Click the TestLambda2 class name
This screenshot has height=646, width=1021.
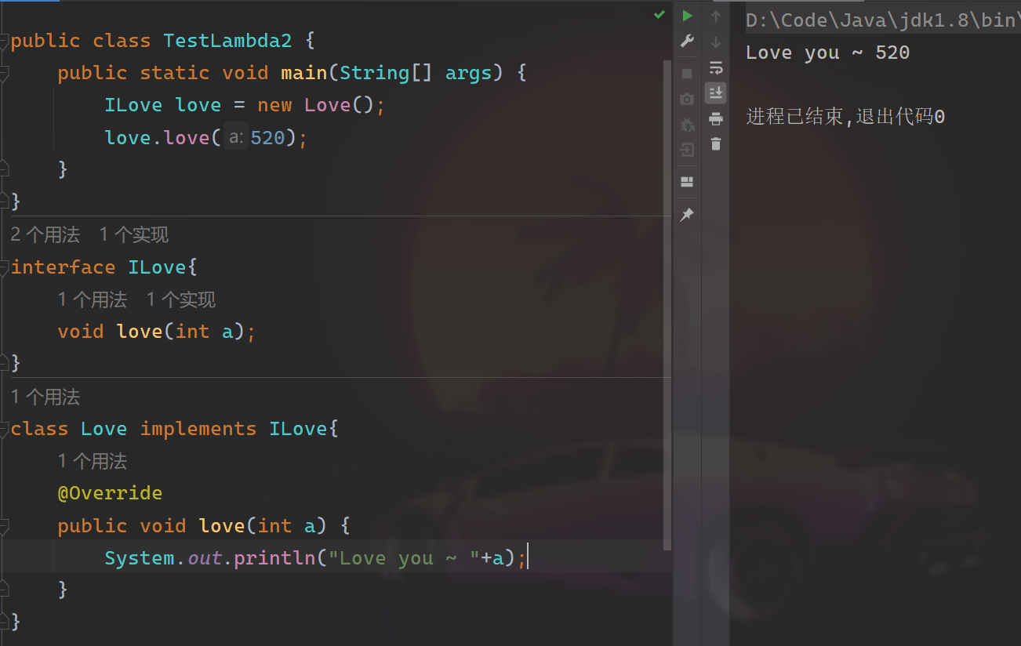tap(227, 41)
